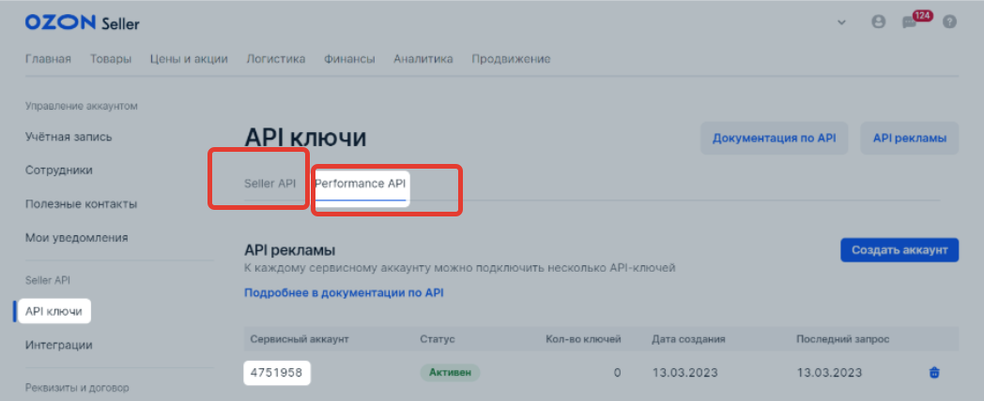The image size is (984, 401).
Task: Open the Финансы menu
Action: point(349,59)
